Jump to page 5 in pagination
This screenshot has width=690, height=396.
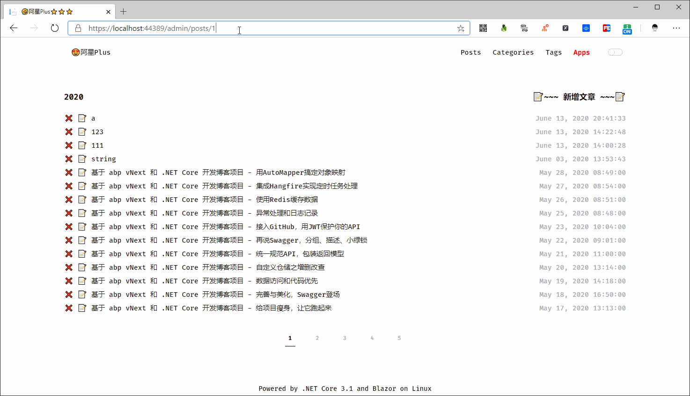399,338
